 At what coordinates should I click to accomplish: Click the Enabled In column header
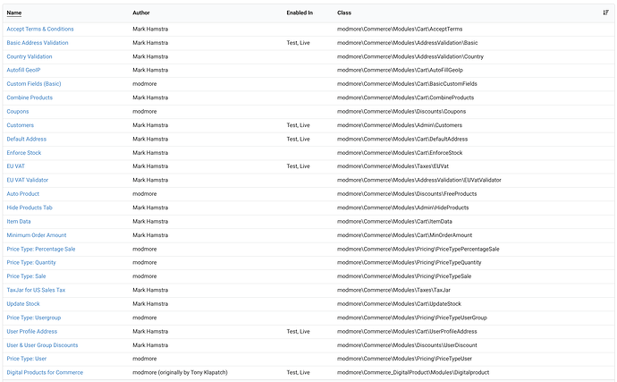click(x=300, y=13)
